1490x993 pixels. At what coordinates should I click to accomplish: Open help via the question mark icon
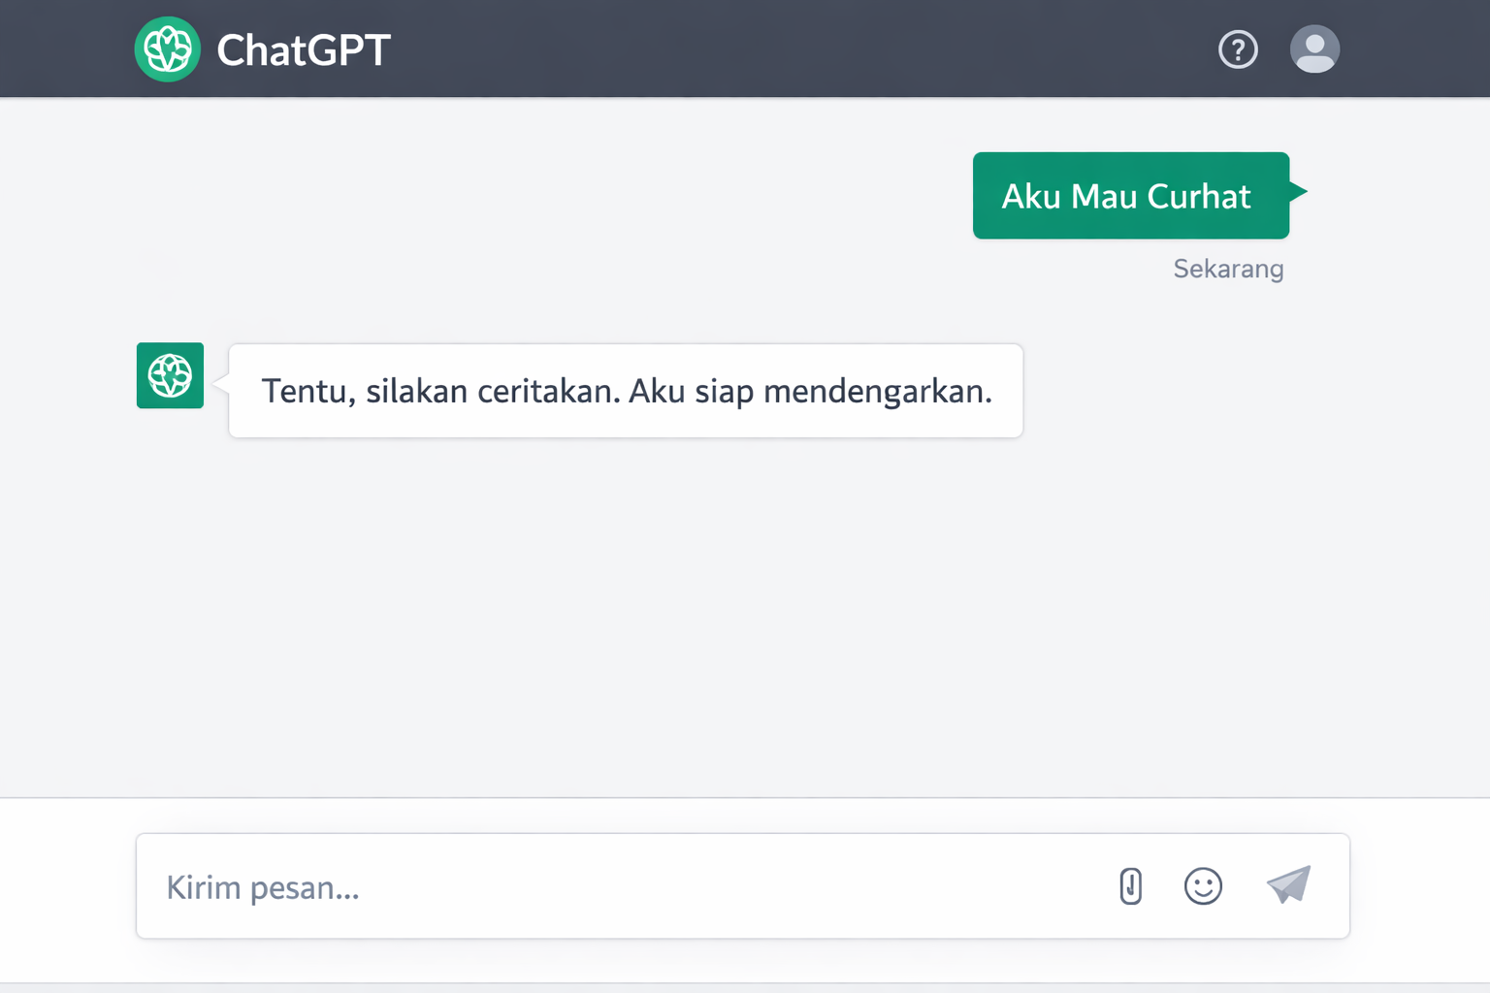click(x=1238, y=49)
